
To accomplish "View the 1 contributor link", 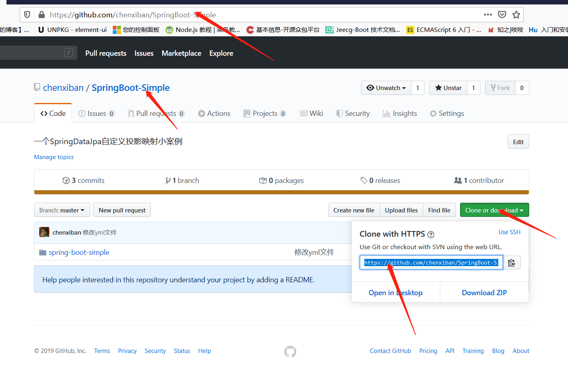I will [x=479, y=181].
